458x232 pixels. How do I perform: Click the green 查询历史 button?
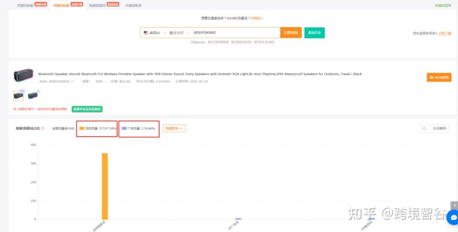click(314, 33)
